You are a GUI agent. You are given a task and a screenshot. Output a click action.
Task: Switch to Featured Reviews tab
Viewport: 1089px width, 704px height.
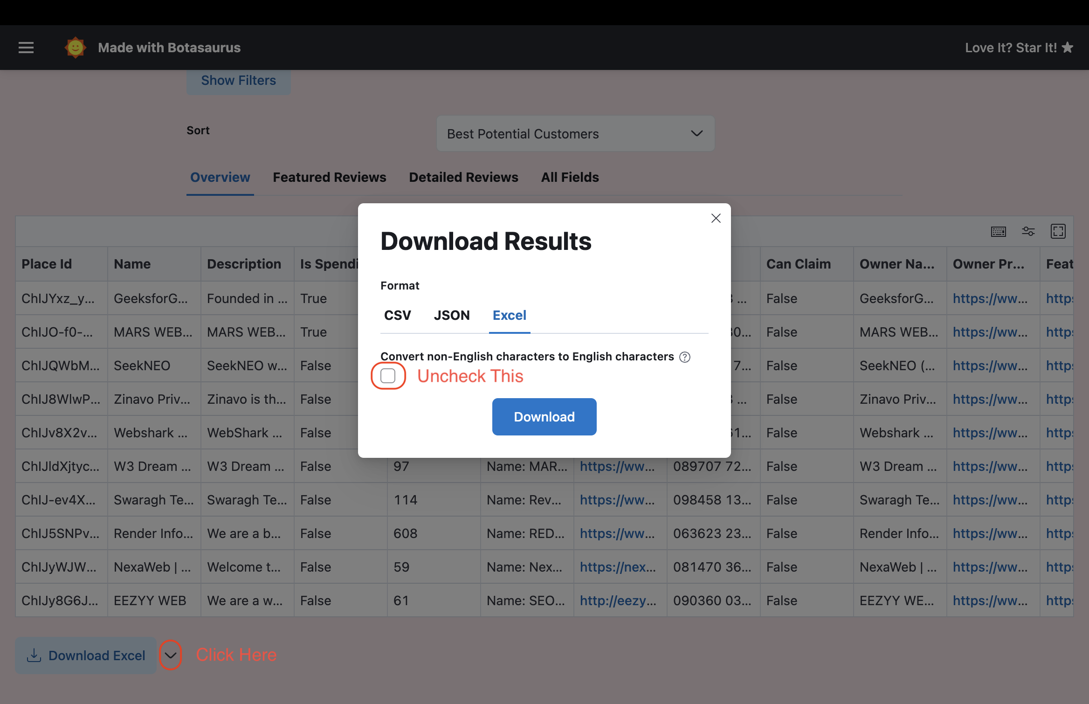coord(329,178)
